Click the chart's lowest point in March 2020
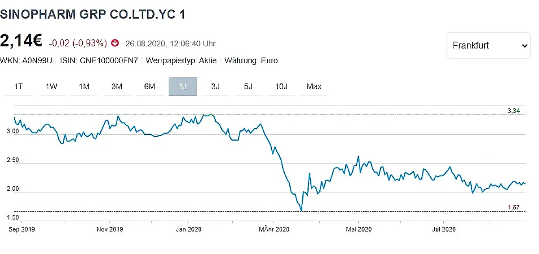This screenshot has width=539, height=254. [301, 210]
